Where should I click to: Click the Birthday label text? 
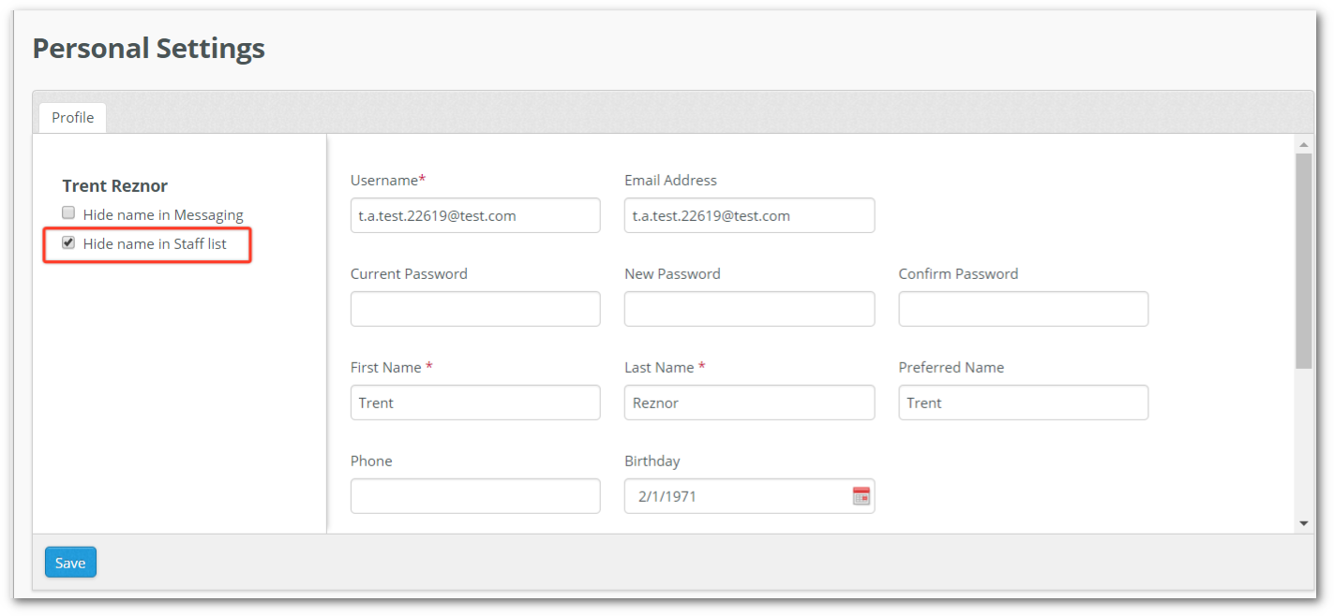pyautogui.click(x=652, y=461)
